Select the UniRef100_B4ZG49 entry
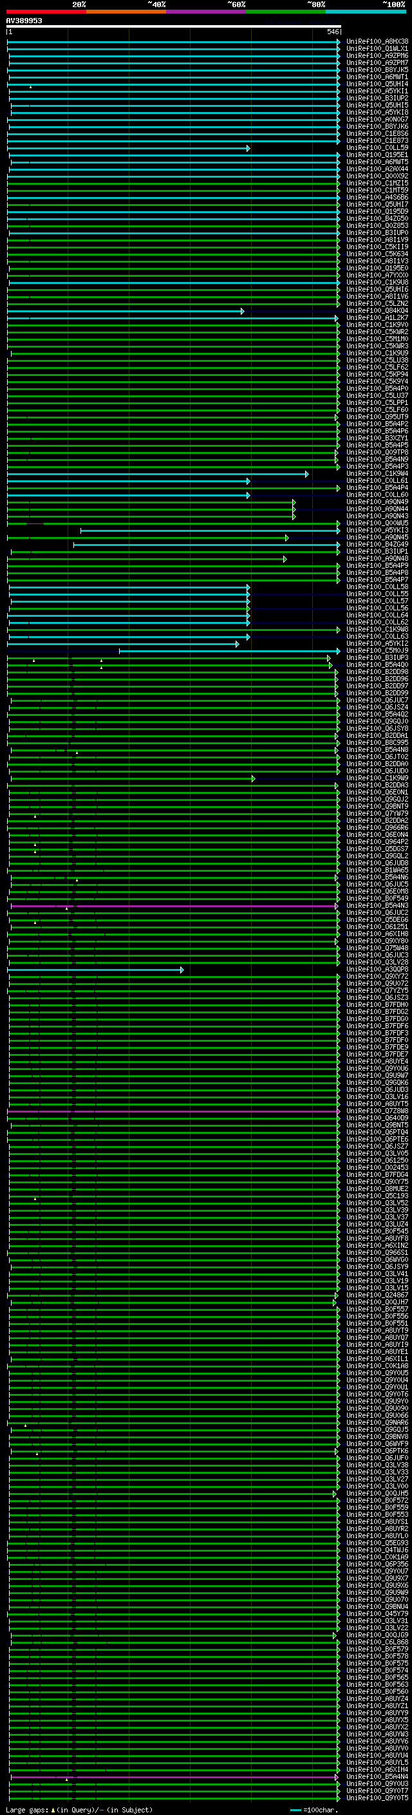The height and width of the screenshot is (1815, 412). pos(377,545)
